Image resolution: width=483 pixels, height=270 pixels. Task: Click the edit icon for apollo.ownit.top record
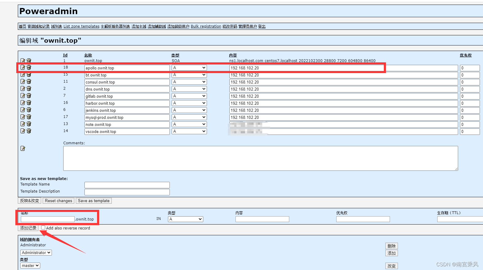point(23,67)
